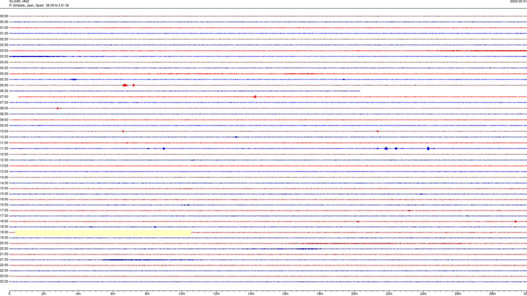Select the 20:00 trace label
This screenshot has width=527, height=296.
point(4,243)
